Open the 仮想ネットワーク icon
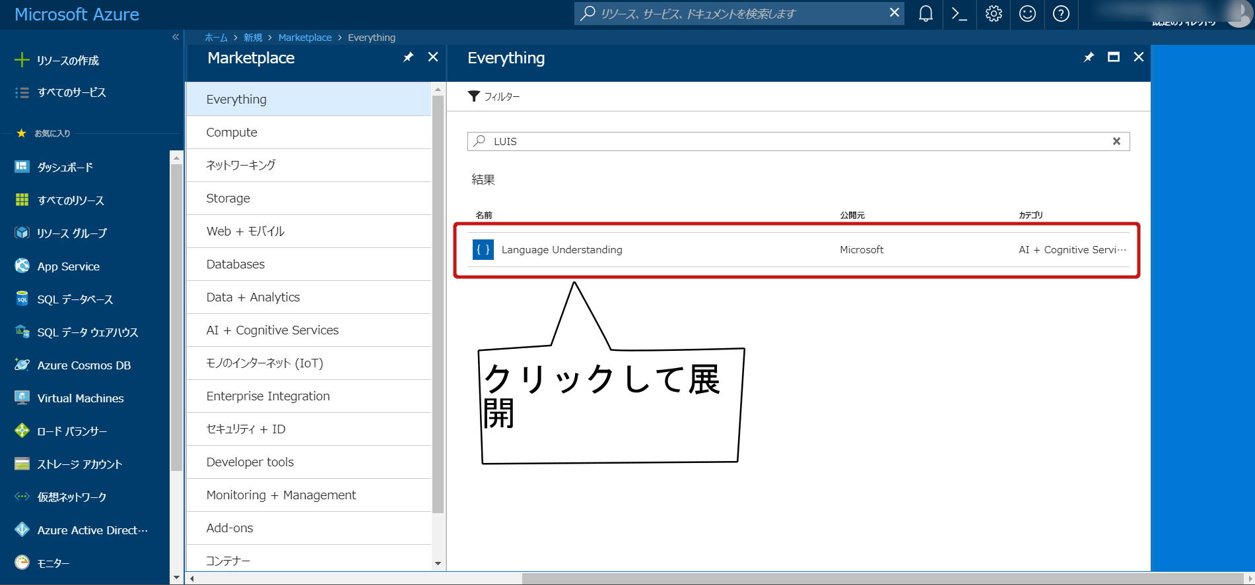 (22, 497)
